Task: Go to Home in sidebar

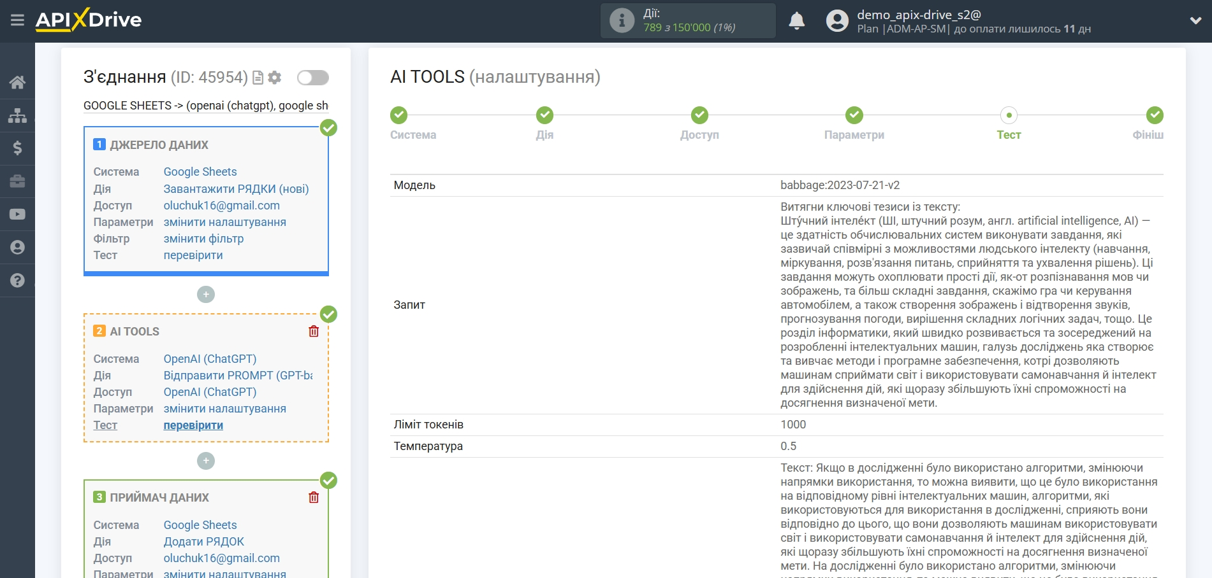Action: point(17,82)
